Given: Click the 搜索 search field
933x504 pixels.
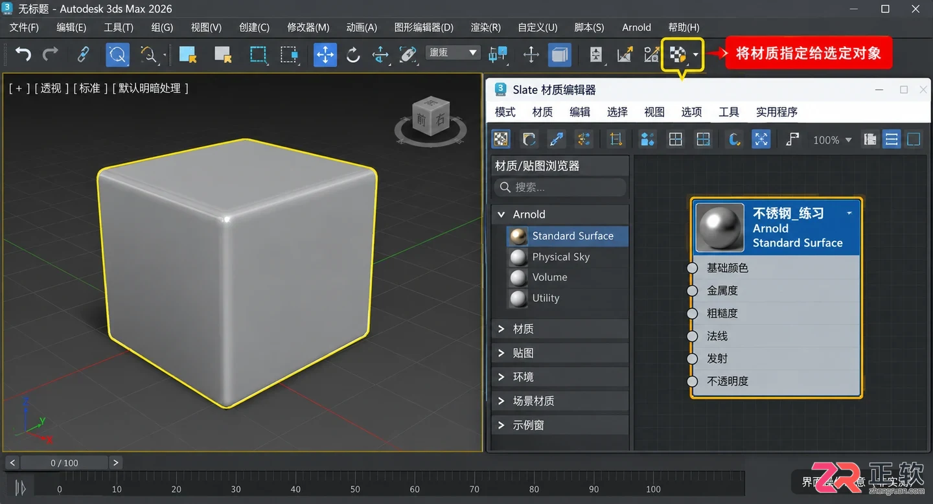Looking at the screenshot, I should tap(560, 187).
